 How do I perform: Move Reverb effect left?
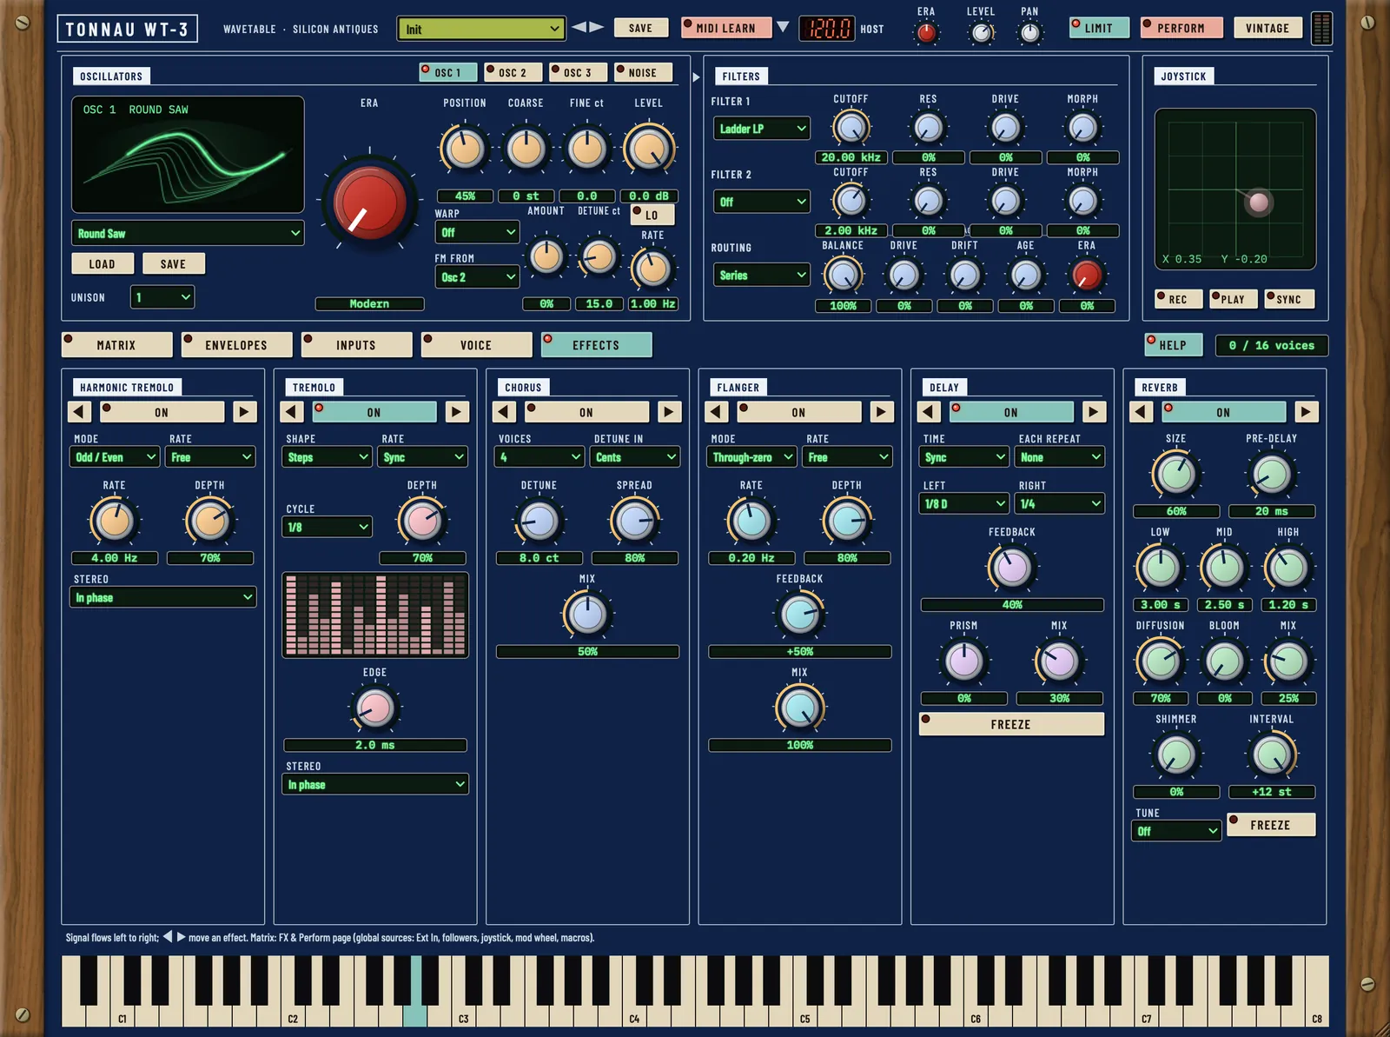click(x=1142, y=412)
